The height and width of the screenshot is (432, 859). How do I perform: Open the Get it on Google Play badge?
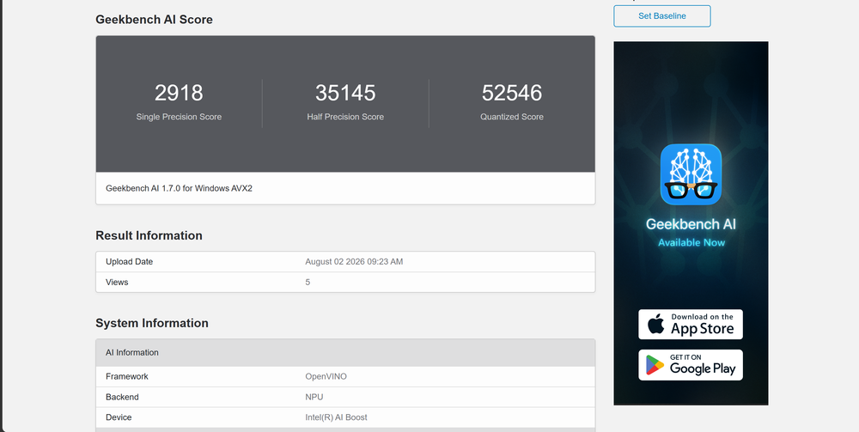[x=691, y=365]
